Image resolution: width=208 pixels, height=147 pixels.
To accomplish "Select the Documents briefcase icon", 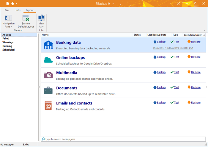I will click(48, 90).
